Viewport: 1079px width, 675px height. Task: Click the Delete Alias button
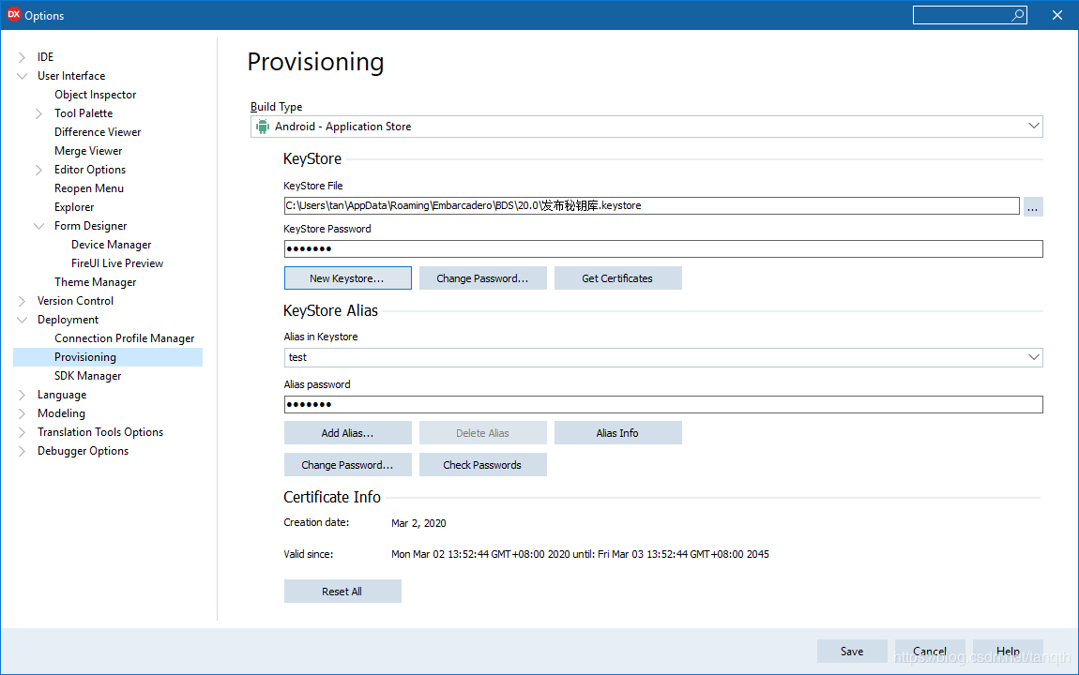(482, 433)
